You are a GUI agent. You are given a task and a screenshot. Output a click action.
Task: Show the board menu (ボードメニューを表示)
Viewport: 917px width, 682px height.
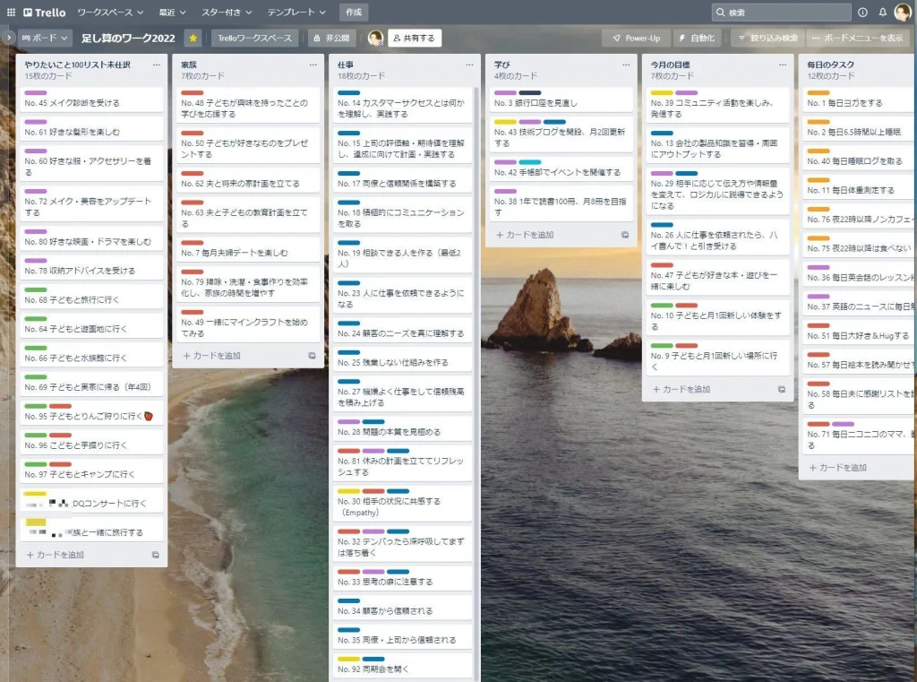coord(857,39)
